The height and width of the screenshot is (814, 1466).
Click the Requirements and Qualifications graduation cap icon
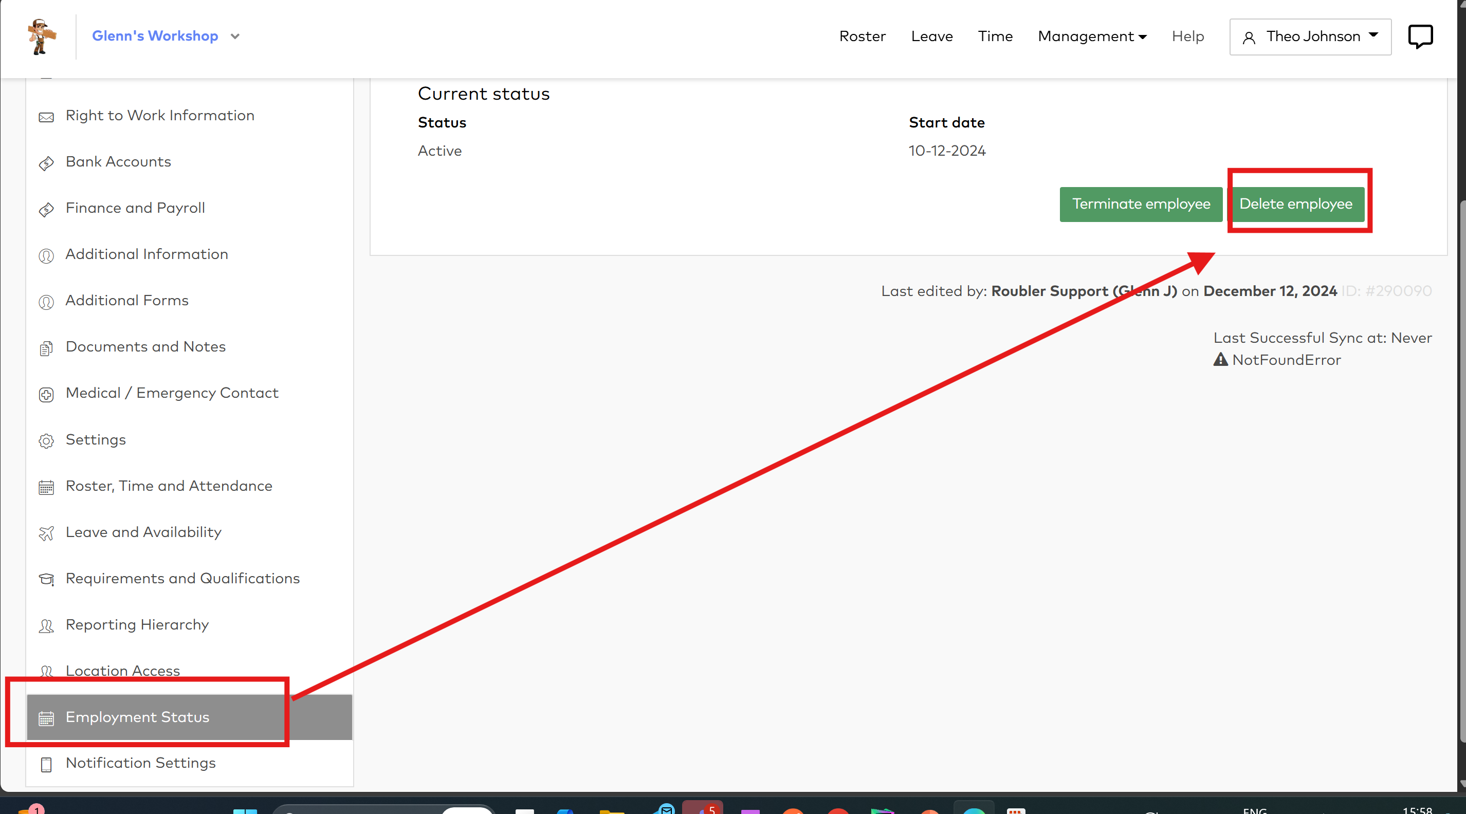46,579
